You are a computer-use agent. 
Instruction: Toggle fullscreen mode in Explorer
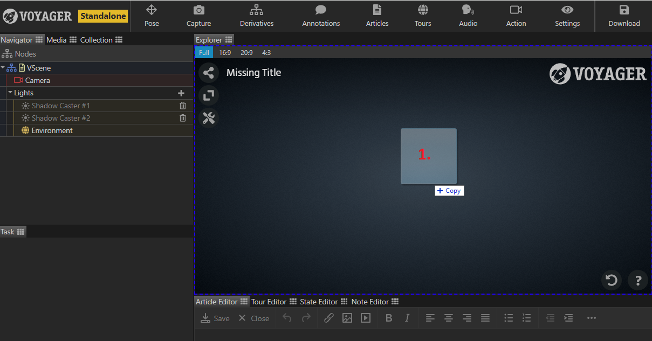point(209,95)
